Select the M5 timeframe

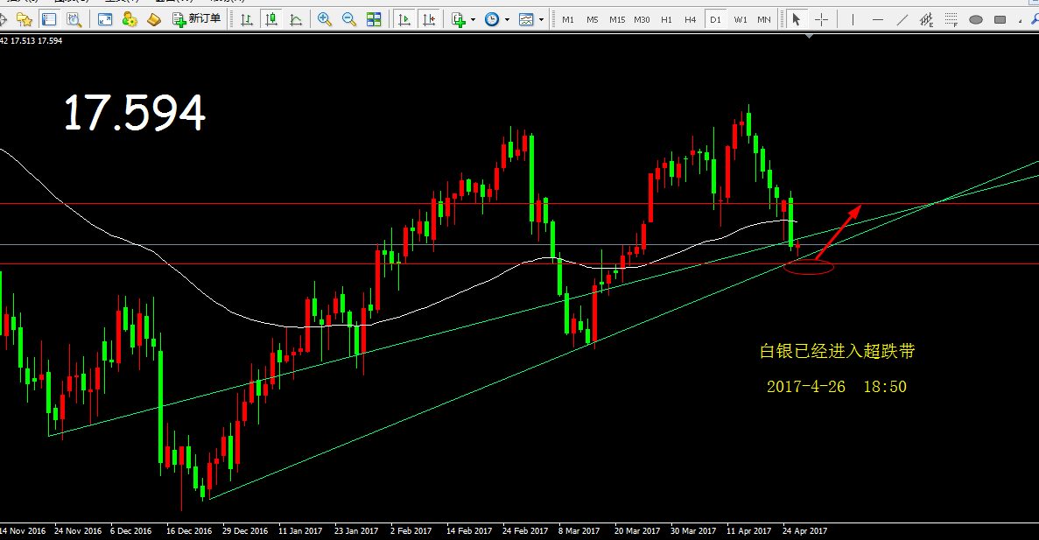(593, 20)
